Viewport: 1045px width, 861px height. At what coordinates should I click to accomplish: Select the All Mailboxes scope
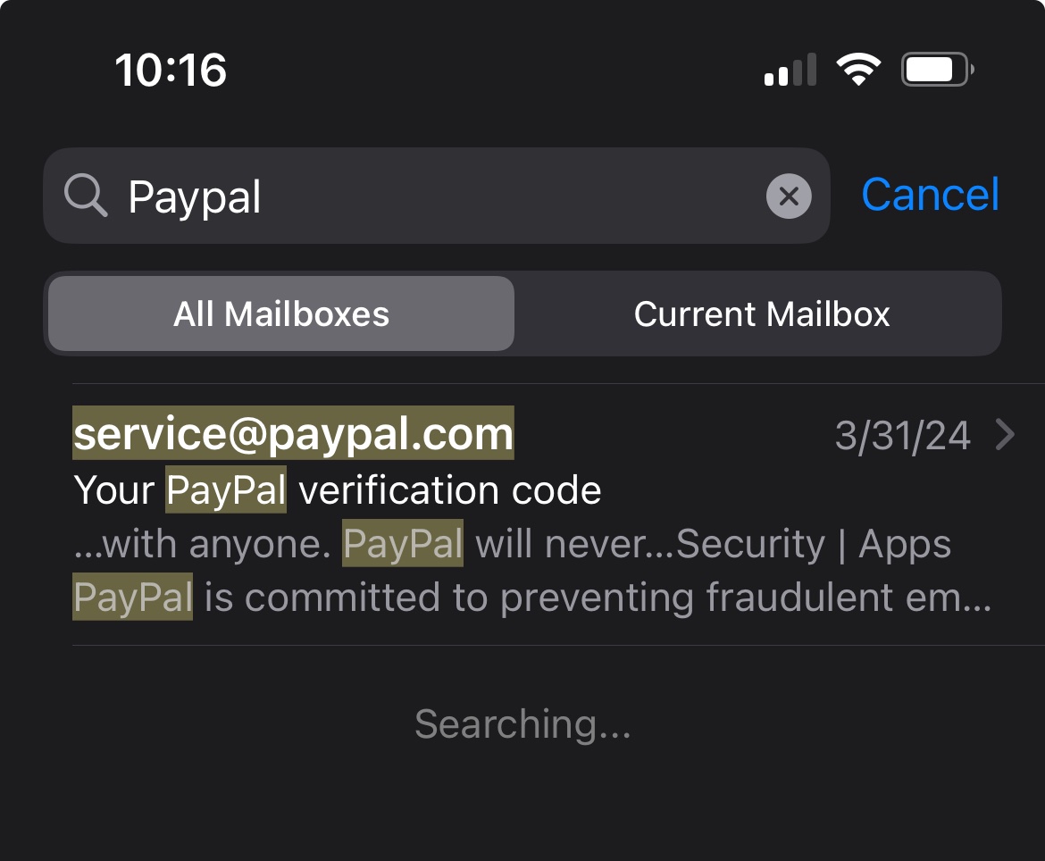(x=281, y=313)
